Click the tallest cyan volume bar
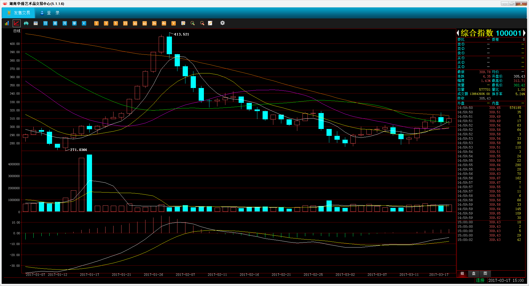Screen dimensions: 529x286 click(90, 183)
